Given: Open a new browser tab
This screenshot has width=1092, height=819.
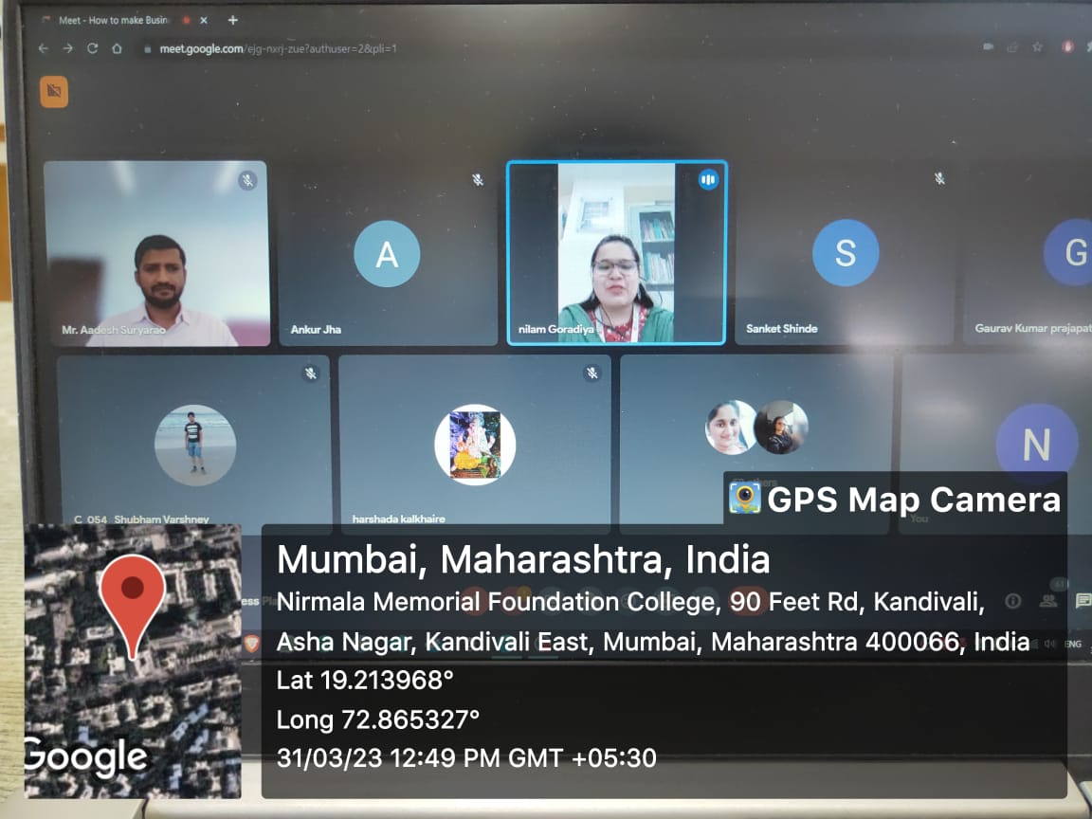Looking at the screenshot, I should click(233, 20).
